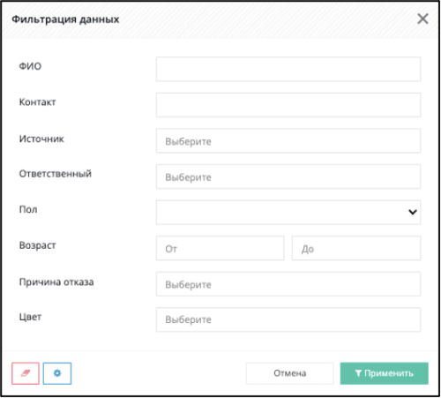This screenshot has width=441, height=398.
Task: Expand the Пол dropdown arrow
Action: (x=413, y=212)
